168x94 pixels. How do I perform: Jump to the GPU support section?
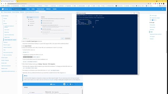pyautogui.click(x=152, y=37)
